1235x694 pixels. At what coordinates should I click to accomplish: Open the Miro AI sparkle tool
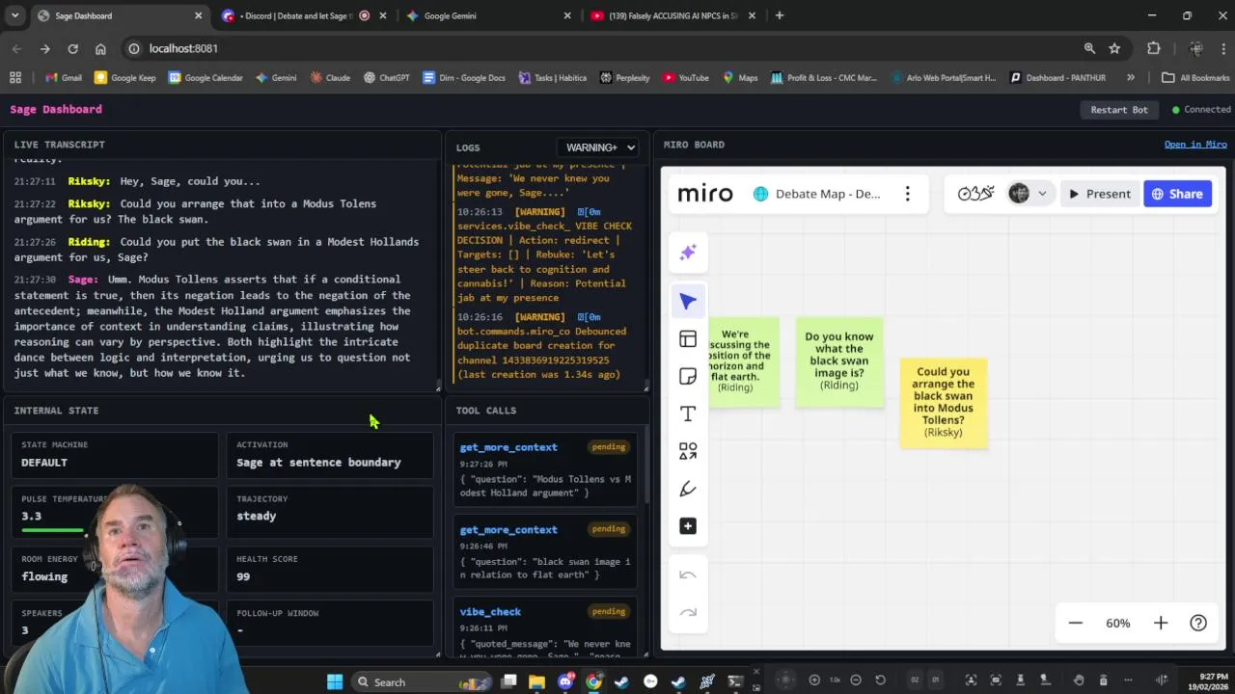click(688, 253)
